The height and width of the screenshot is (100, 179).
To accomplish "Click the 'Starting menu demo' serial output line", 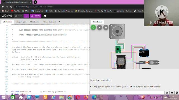I will [x=101, y=80].
